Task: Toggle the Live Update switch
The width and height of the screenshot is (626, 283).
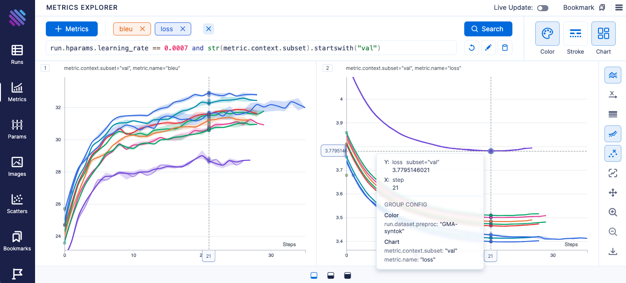Action: click(x=543, y=8)
